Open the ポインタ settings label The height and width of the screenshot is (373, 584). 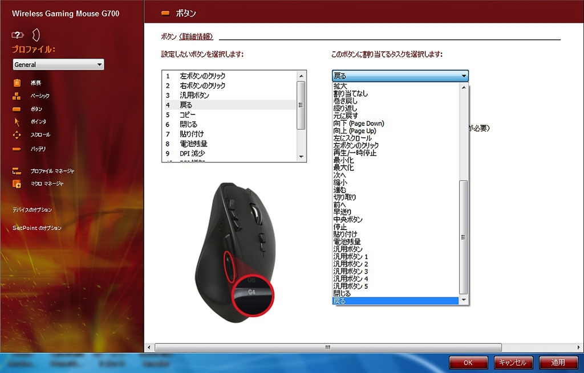click(38, 122)
